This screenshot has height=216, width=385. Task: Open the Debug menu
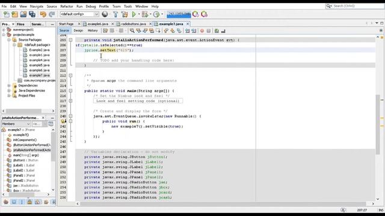(91, 7)
